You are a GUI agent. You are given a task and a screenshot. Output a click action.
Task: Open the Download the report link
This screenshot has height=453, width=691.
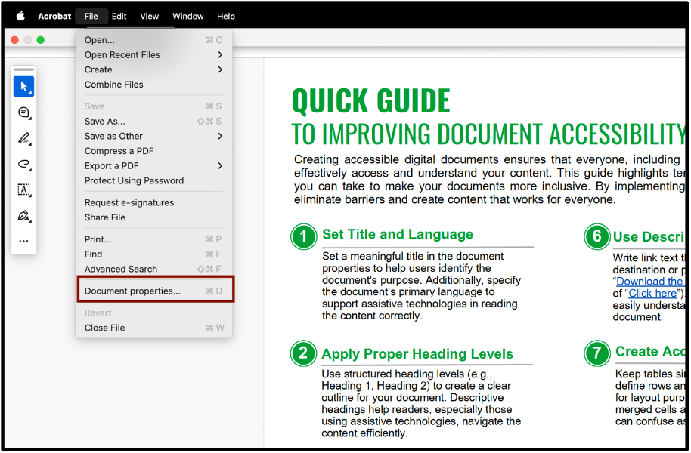coord(650,281)
